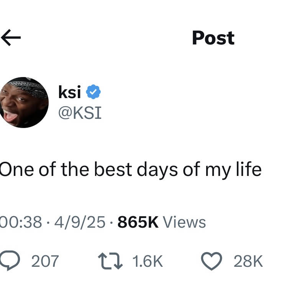Image resolution: width=284 pixels, height=284 pixels.
Task: Open KSI's profile picture
Action: 24,102
